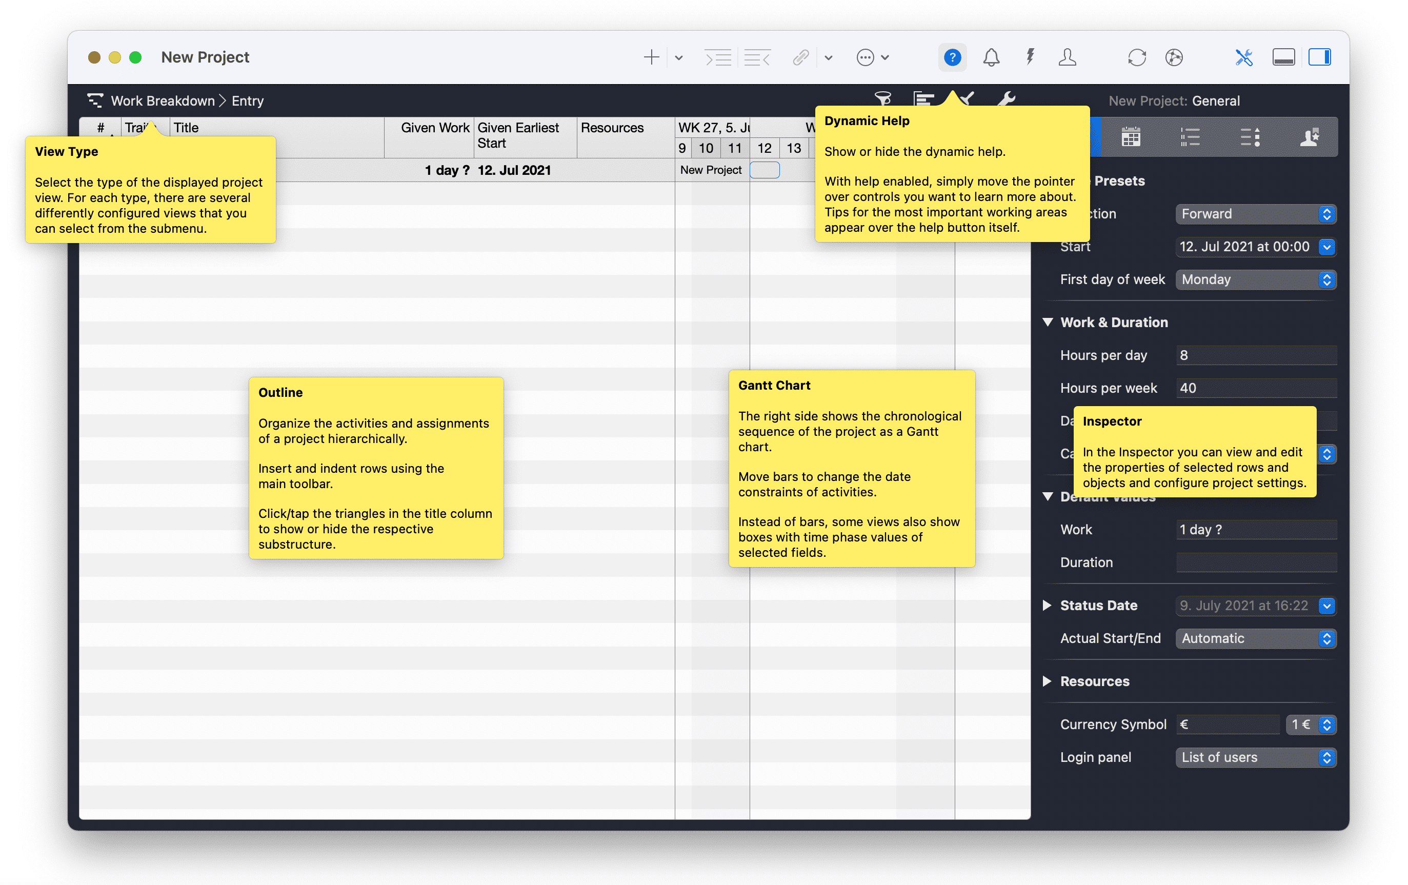Click the Entry breadcrumb label
Screen dimensions: 1408x885
pos(247,100)
